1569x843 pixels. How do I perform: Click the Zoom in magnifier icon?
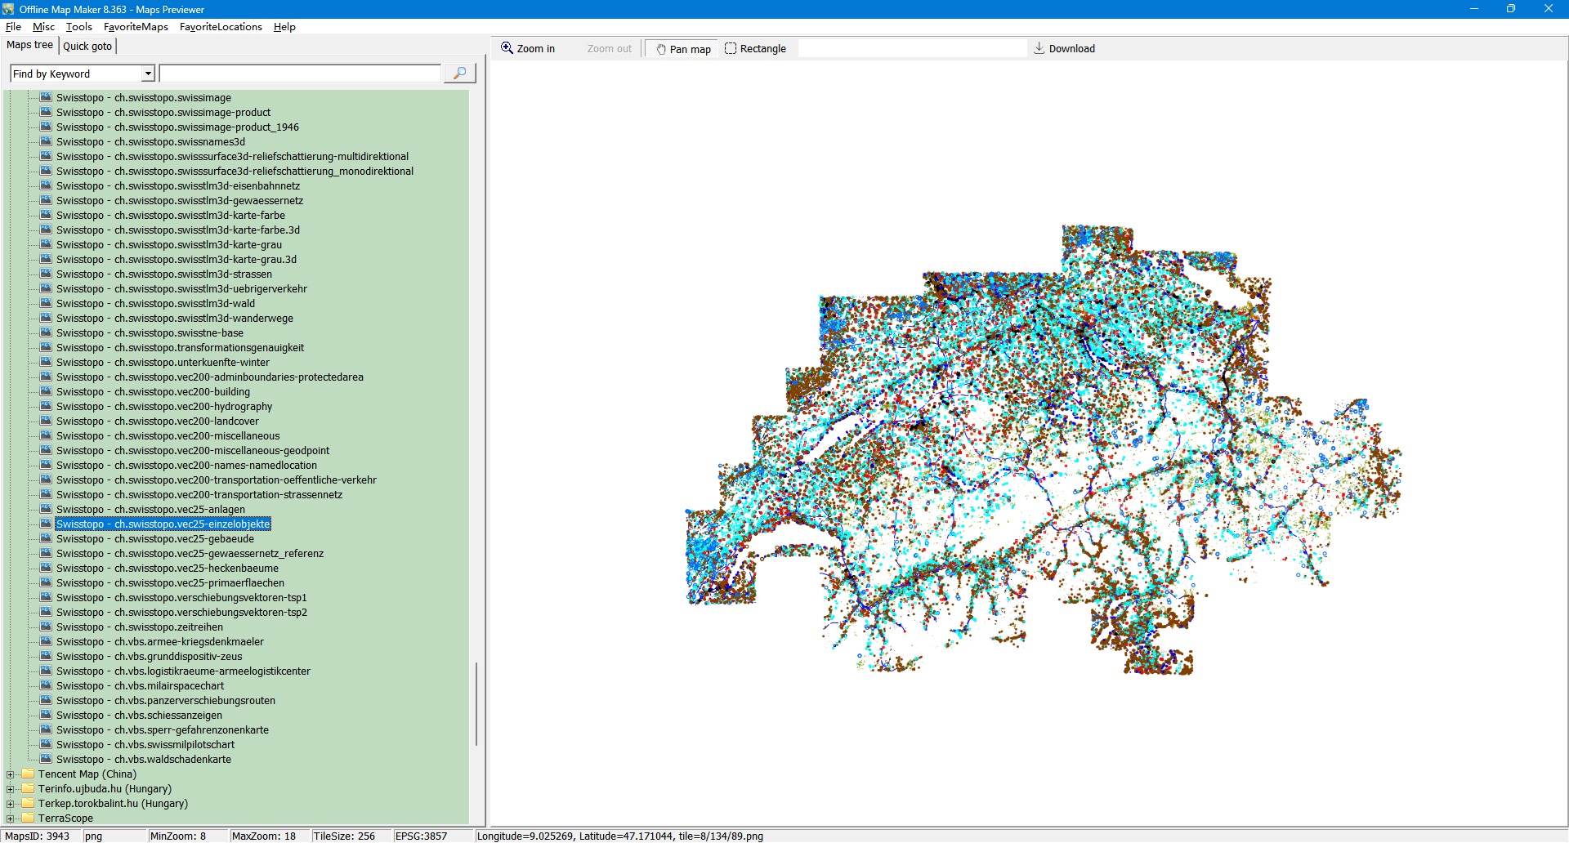click(507, 48)
